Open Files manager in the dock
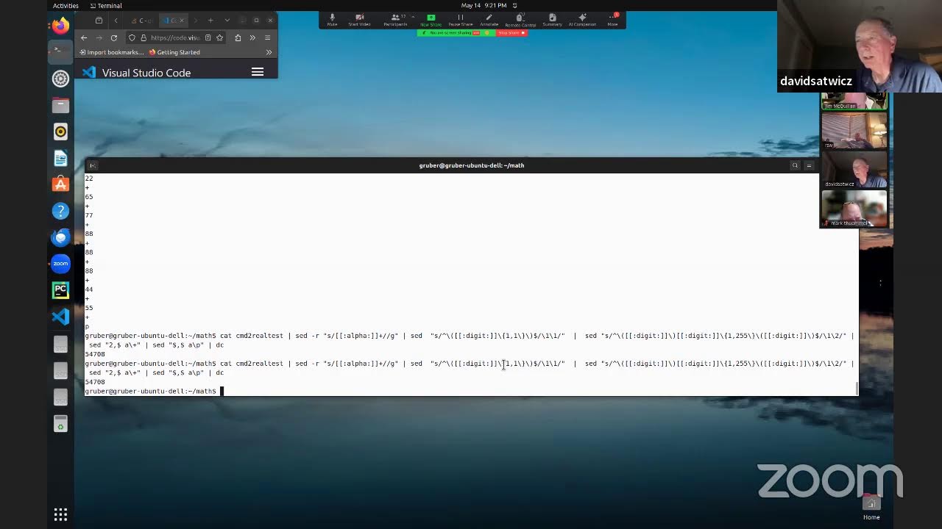The width and height of the screenshot is (942, 529). point(60,105)
